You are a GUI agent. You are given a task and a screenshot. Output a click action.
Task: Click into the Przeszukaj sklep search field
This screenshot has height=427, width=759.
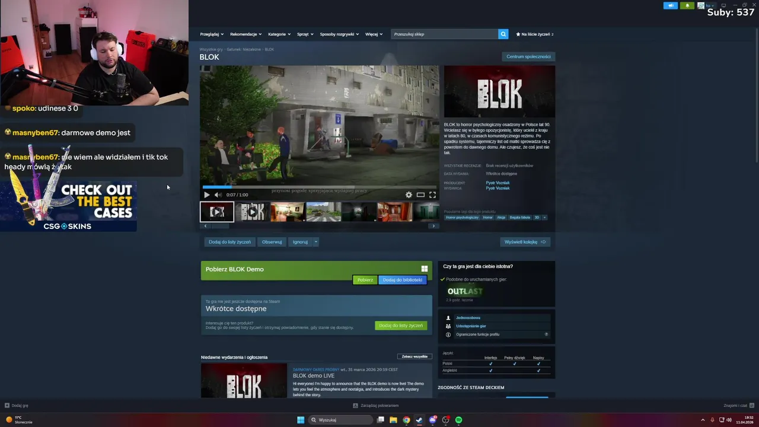coord(445,34)
